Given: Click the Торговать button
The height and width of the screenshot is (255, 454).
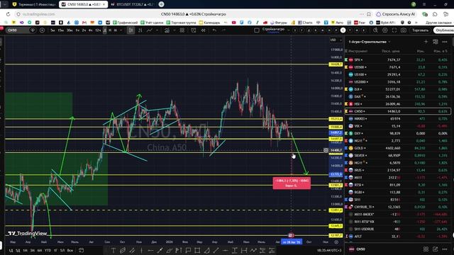Looking at the screenshot, I should [420, 30].
